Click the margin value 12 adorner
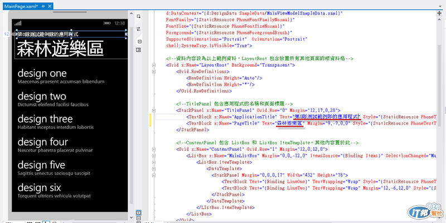The image size is (446, 223). coord(6,34)
